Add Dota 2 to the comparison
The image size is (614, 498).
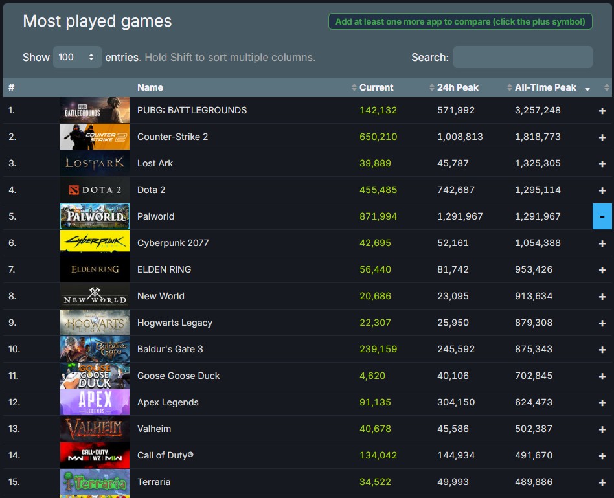click(602, 190)
